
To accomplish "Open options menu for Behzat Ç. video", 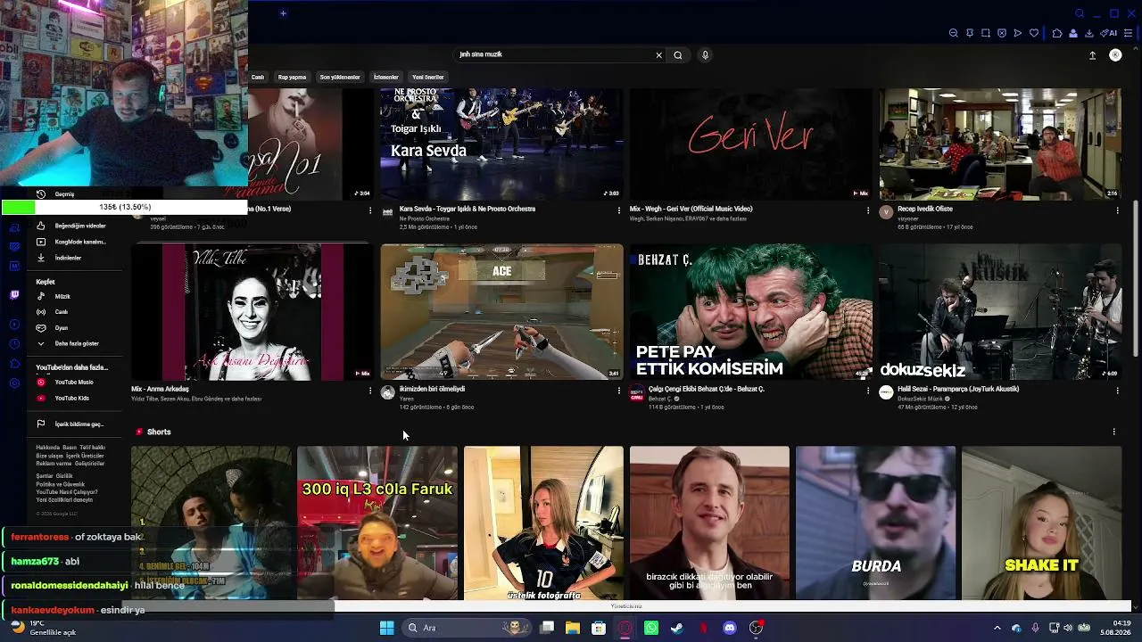I will (868, 391).
